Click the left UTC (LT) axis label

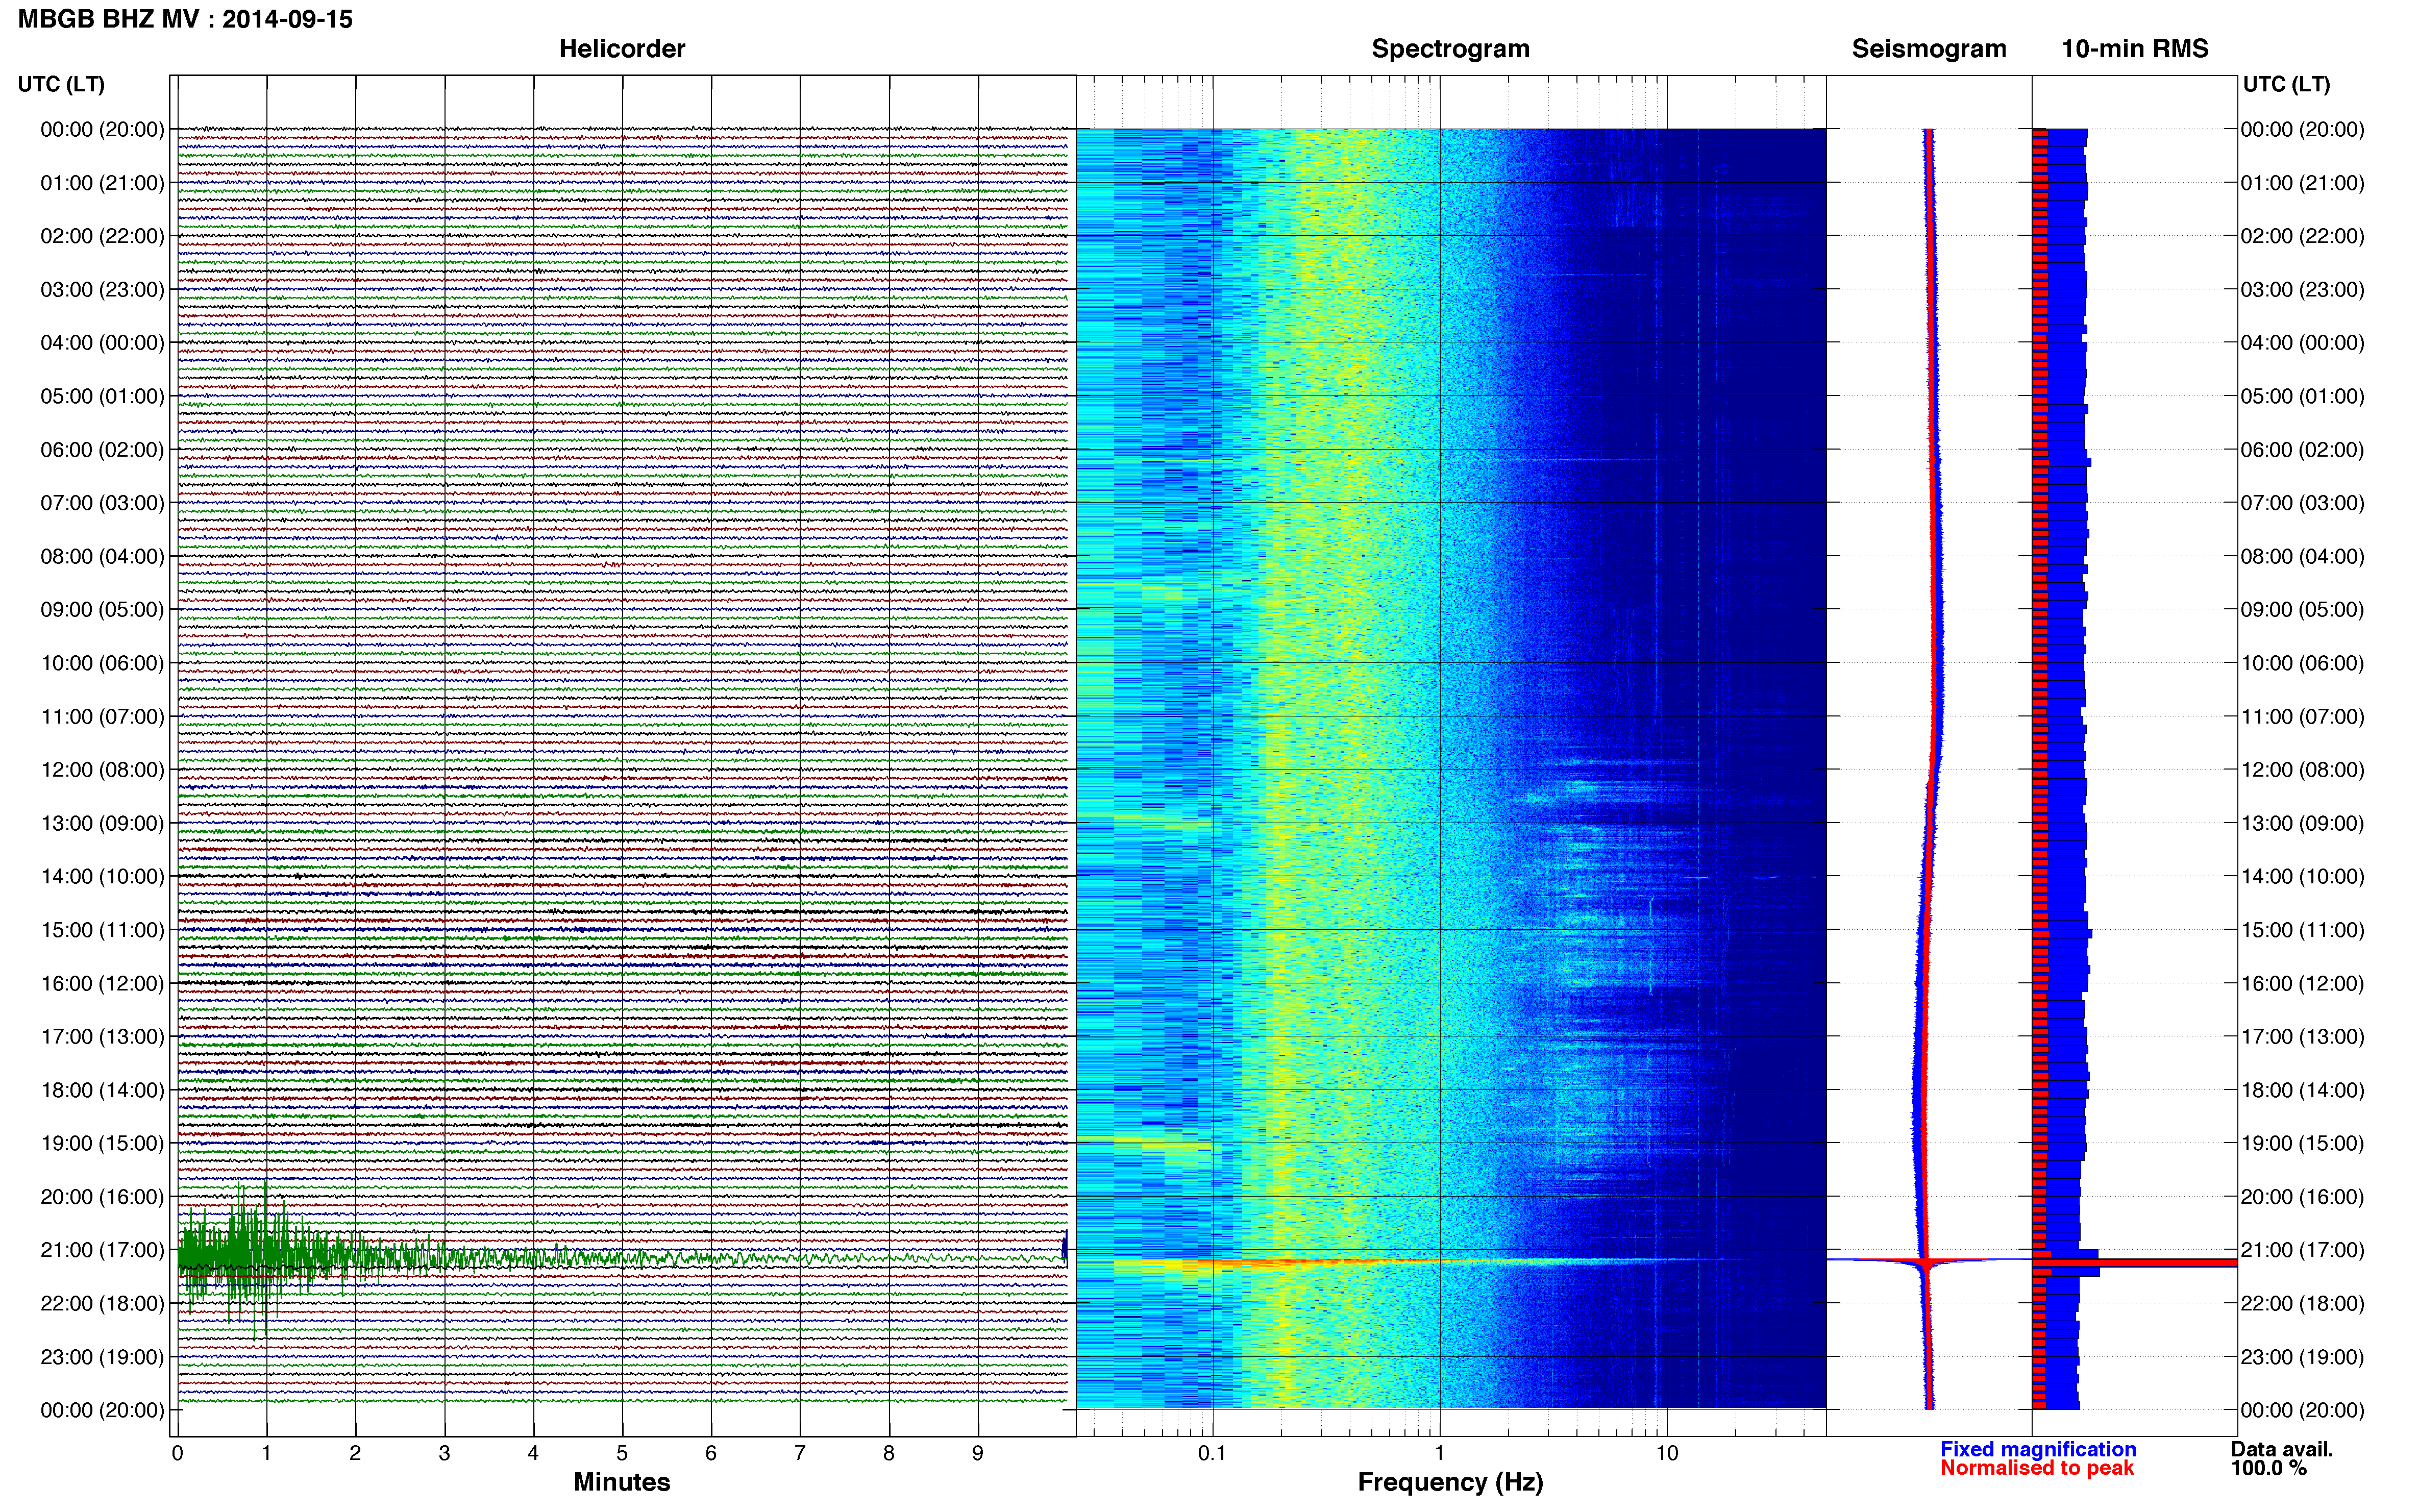tap(61, 84)
